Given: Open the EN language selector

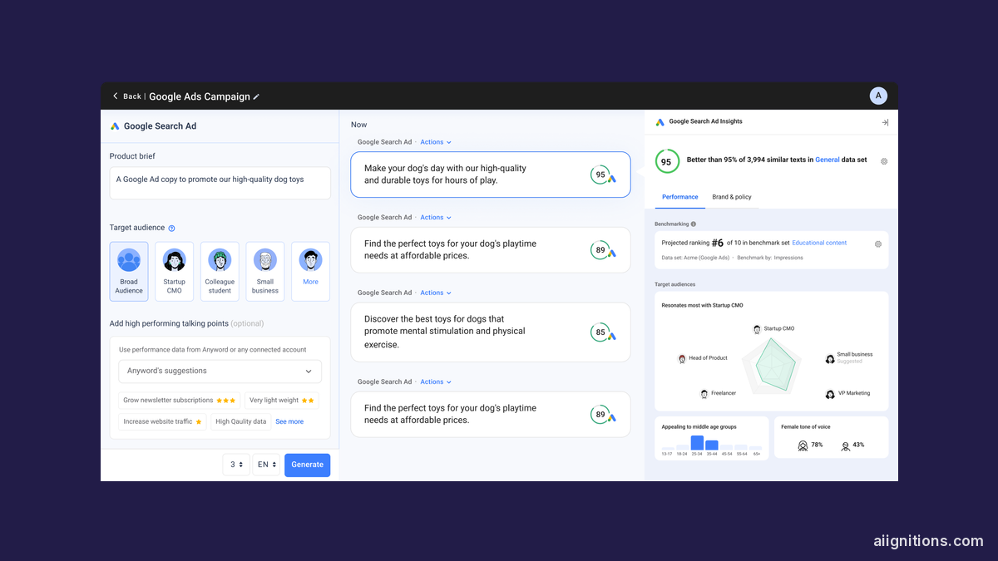Looking at the screenshot, I should [266, 465].
